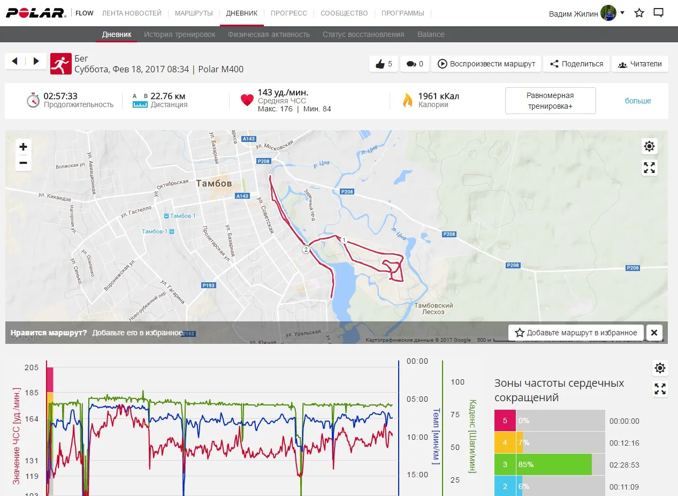Viewport: 678px width, 496px height.
Task: Click the star favorites icon in header
Action: click(x=639, y=13)
